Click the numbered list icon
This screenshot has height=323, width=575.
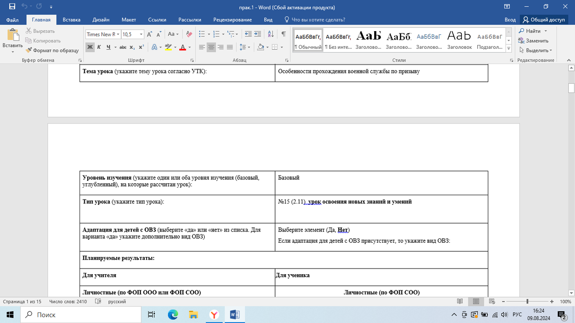point(216,34)
